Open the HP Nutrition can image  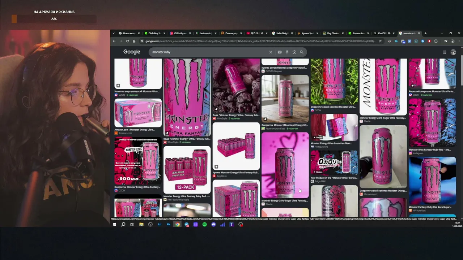[x=432, y=181]
